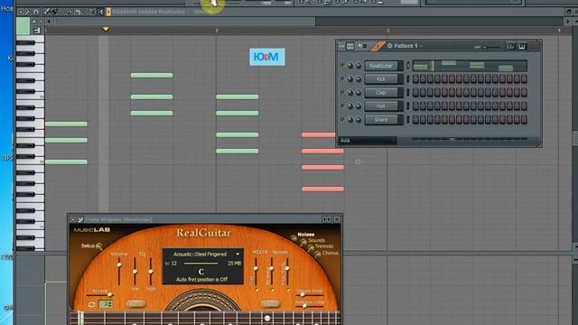Toggle the RealGuitar channel select indicator

(407, 66)
